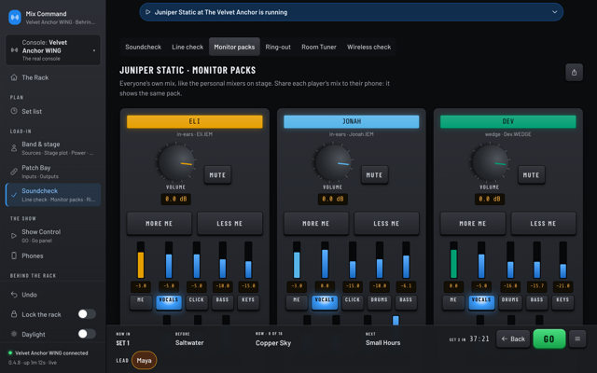Click the Undo arrow icon
The height and width of the screenshot is (373, 597).
(14, 295)
